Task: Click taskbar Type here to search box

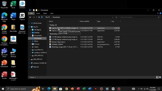Action: pos(23,89)
